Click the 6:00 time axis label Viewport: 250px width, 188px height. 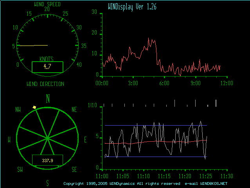coord(164,83)
